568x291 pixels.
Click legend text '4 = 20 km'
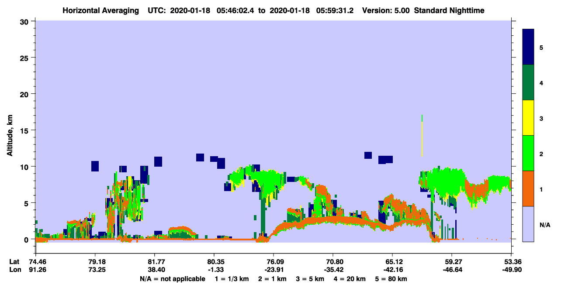(350, 279)
